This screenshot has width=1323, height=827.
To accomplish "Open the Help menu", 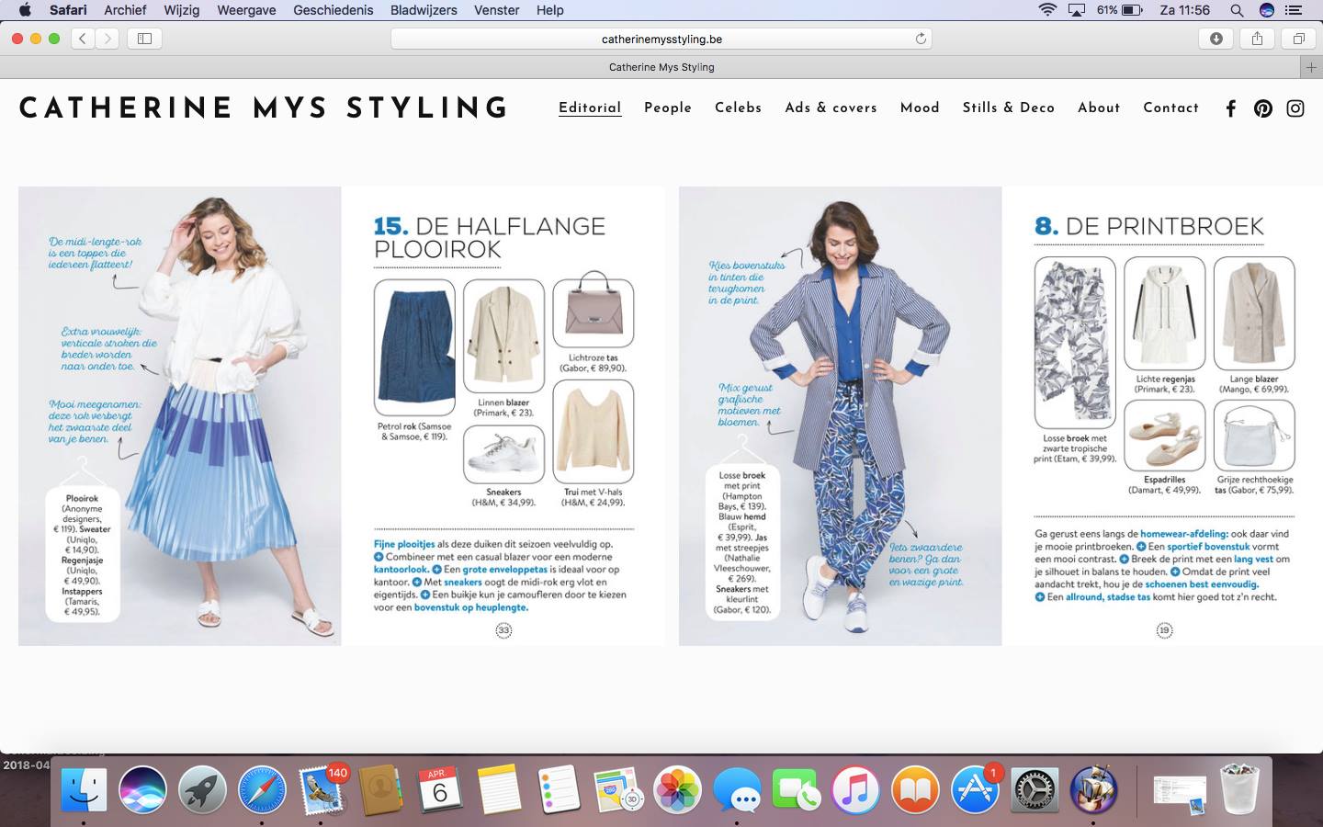I will click(x=550, y=10).
